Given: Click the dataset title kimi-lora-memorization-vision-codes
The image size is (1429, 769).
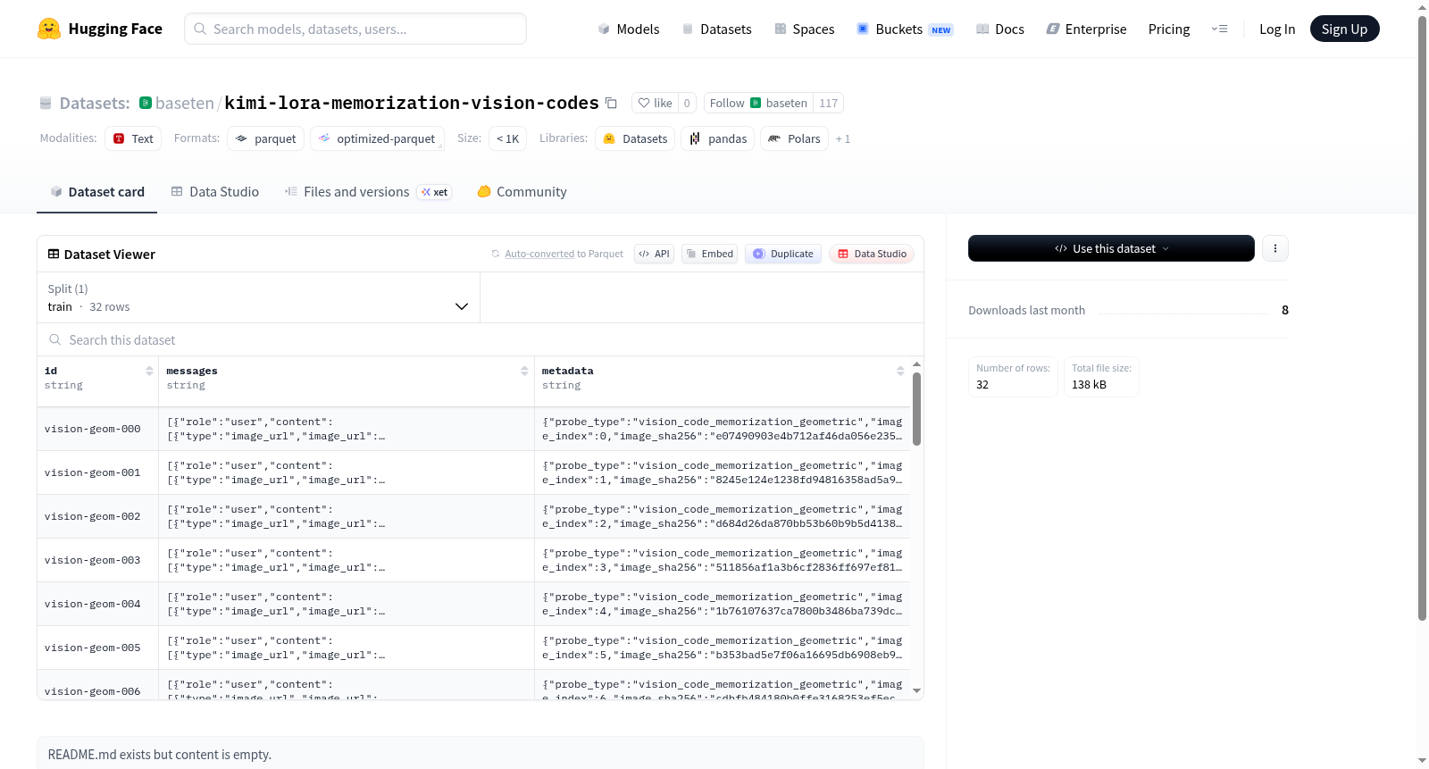Looking at the screenshot, I should click(412, 103).
